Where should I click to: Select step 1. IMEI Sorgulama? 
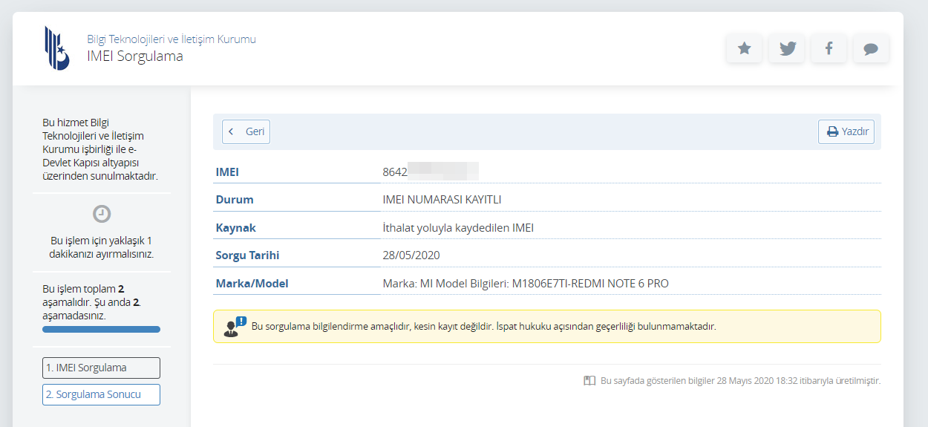(x=101, y=368)
